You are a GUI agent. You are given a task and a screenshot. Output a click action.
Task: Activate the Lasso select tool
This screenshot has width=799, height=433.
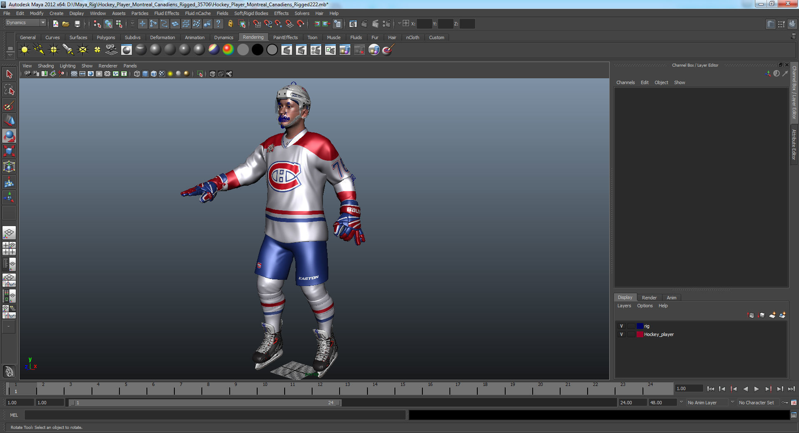tap(9, 90)
